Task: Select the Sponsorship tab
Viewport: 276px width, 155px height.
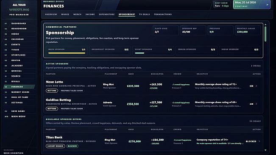Action: coord(127,14)
